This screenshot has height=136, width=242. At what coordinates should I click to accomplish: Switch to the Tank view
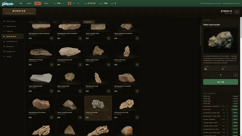tap(21, 3)
